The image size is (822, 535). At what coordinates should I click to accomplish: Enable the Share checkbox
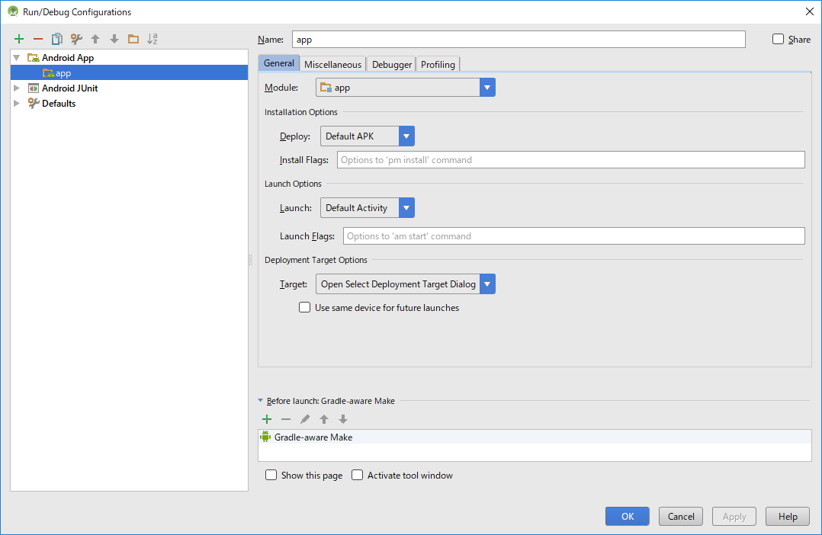(x=778, y=39)
